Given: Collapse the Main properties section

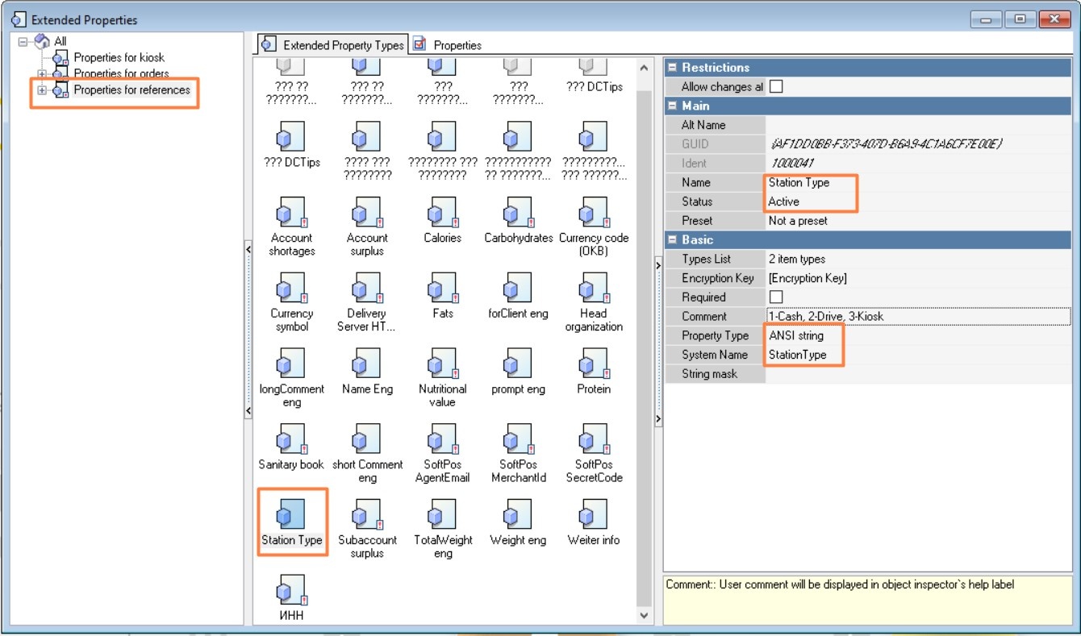Looking at the screenshot, I should click(672, 106).
